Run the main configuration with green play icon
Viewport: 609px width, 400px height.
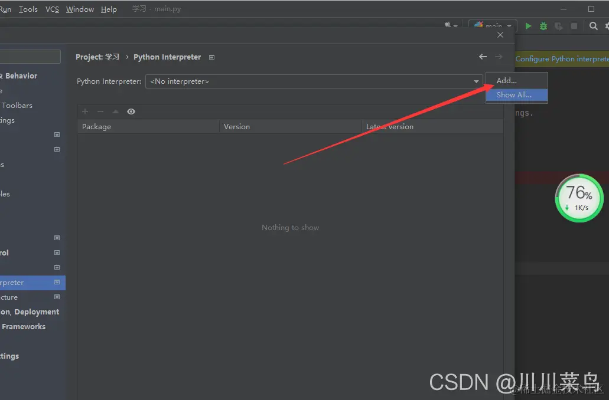(528, 26)
